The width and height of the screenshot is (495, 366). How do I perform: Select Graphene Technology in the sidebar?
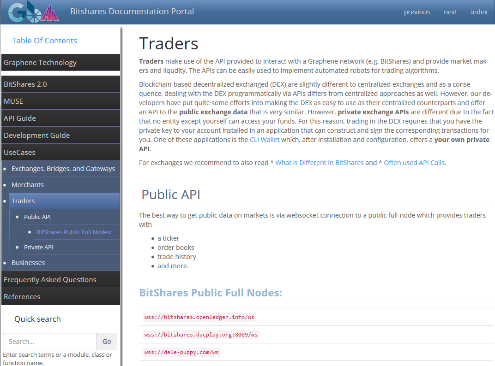60,62
